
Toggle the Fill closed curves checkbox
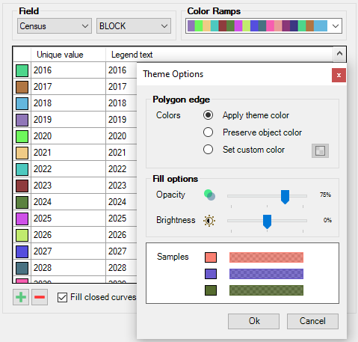62,297
